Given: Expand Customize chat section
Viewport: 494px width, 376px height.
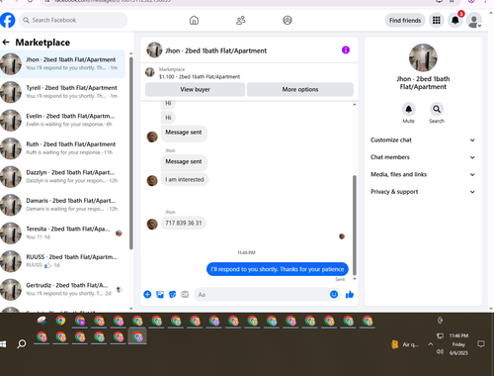Looking at the screenshot, I should coord(423,140).
